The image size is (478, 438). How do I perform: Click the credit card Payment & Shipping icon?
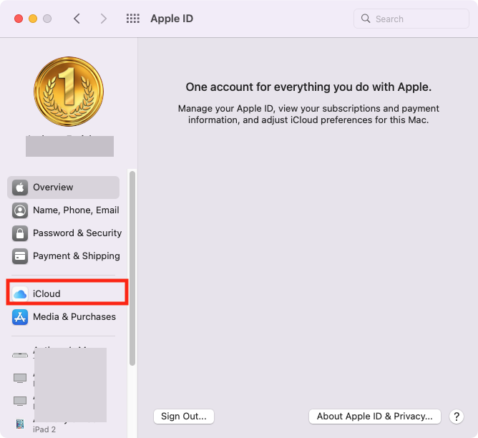coord(20,256)
